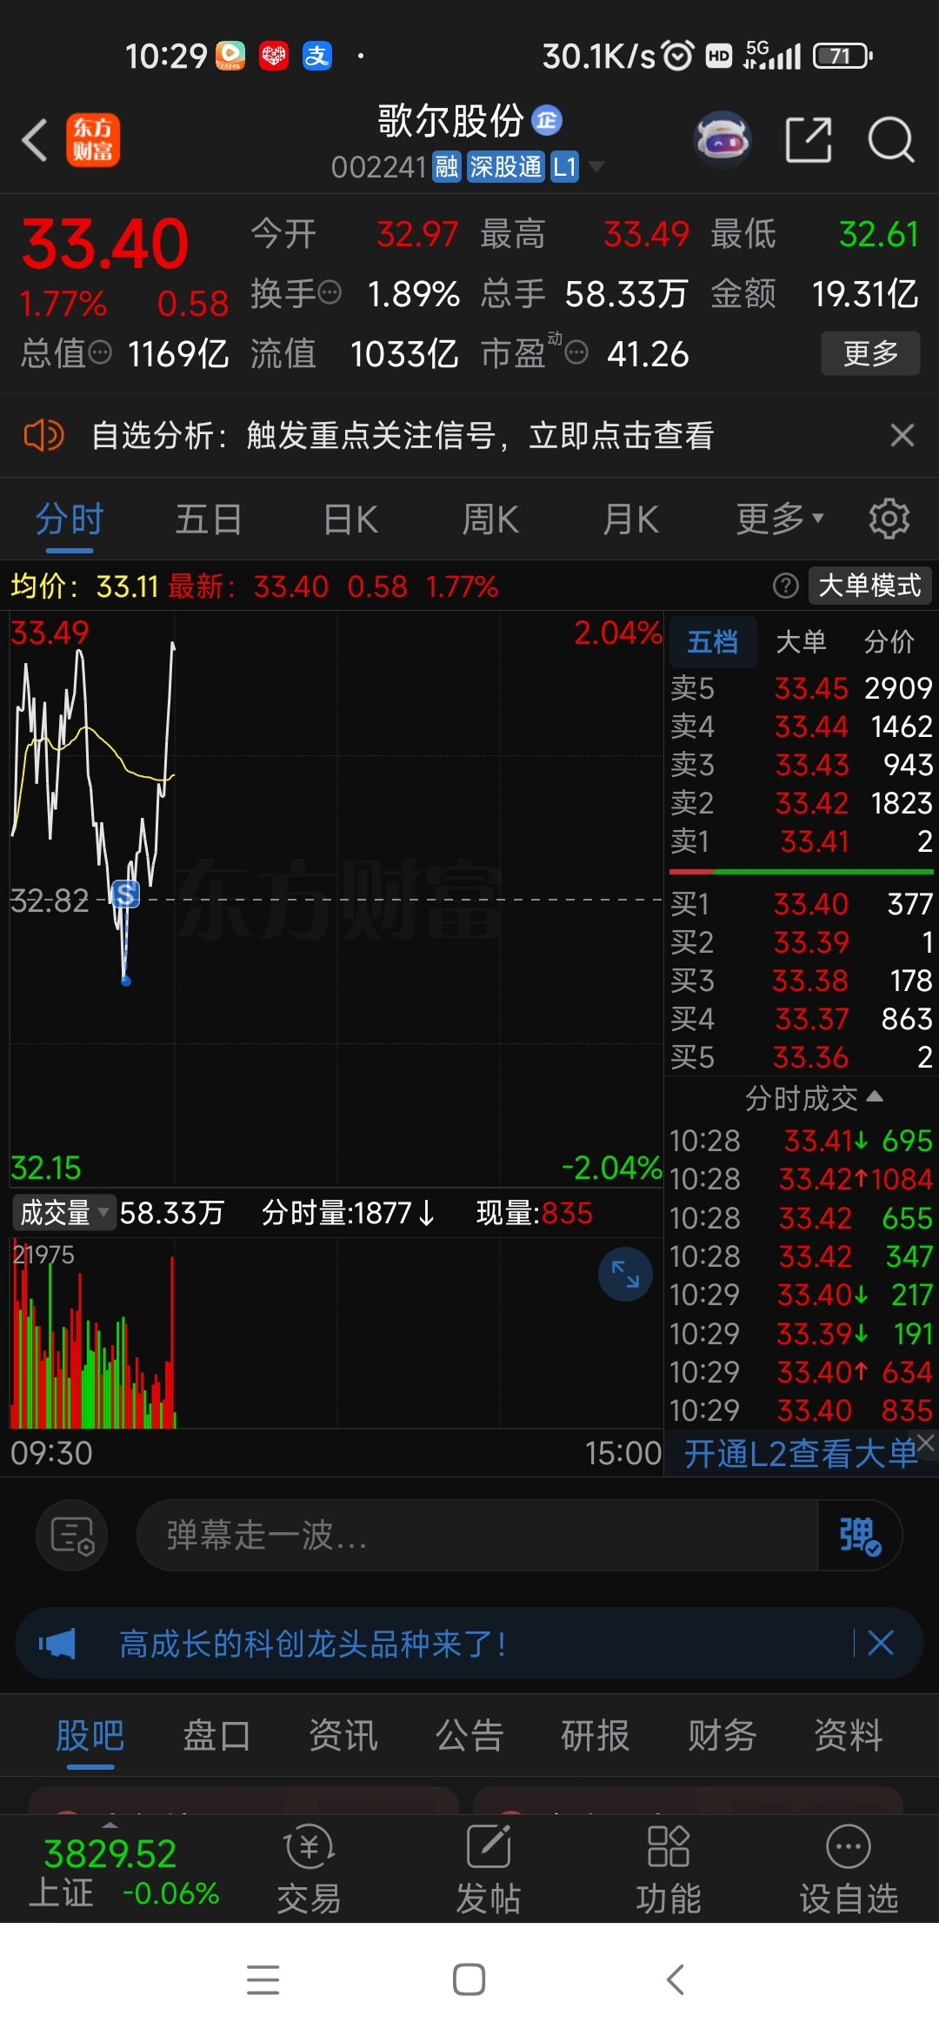Screen dimensions: 939x2036
Task: Open the search magnifier icon
Action: (x=891, y=139)
